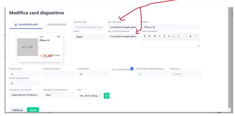Click the Immagine in secondo piano field
Screen dimensions: 235x116
[x=59, y=95]
